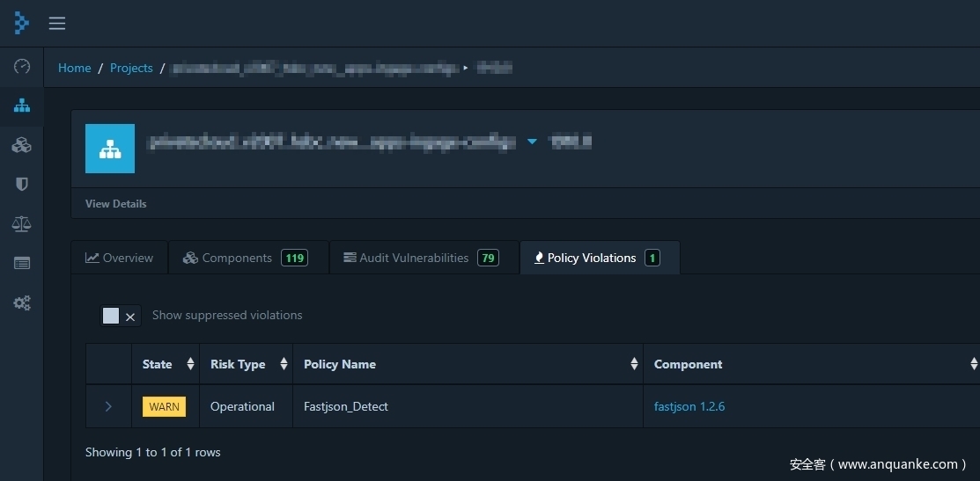Open the project version dropdown arrow
Viewport: 980px width, 481px height.
[x=532, y=142]
